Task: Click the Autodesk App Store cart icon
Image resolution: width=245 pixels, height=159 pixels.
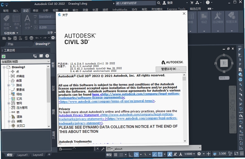Action: pyautogui.click(x=192, y=3)
